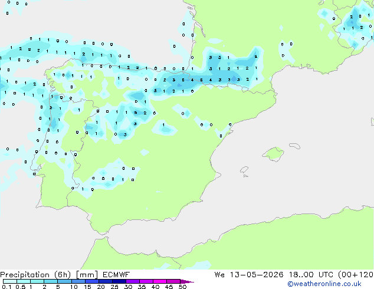
Task: Click the above-50 mm legend arrow tip
Action: (187, 281)
